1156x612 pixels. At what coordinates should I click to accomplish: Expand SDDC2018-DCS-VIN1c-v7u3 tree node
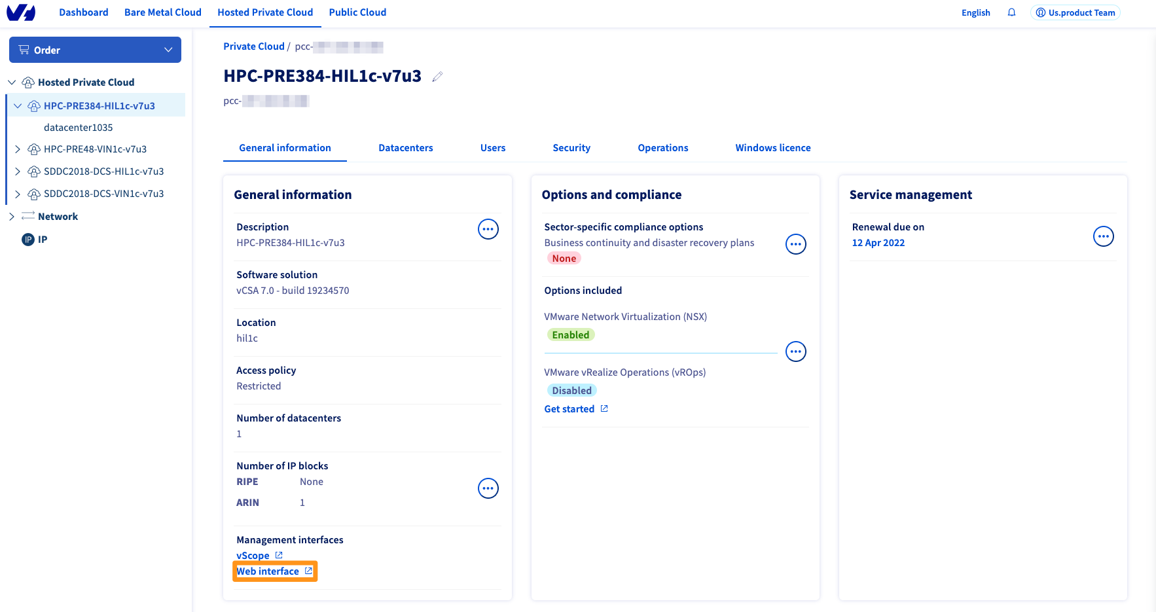tap(18, 194)
